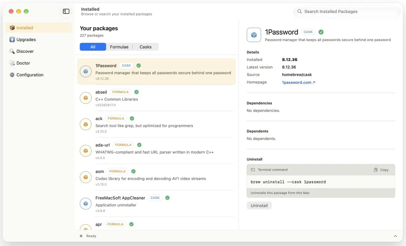Image resolution: width=406 pixels, height=246 pixels.
Task: Select the apr package name
Action: click(98, 224)
